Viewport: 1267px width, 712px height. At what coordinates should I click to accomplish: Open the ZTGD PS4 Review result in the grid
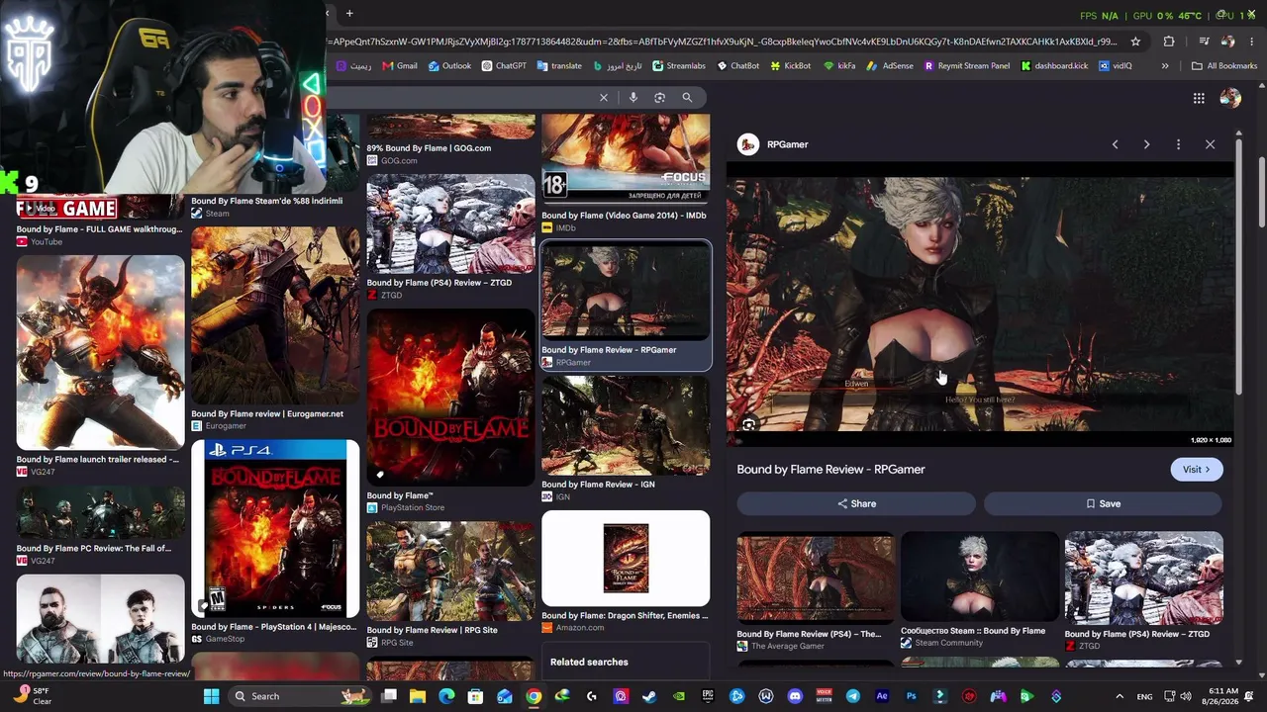click(450, 224)
